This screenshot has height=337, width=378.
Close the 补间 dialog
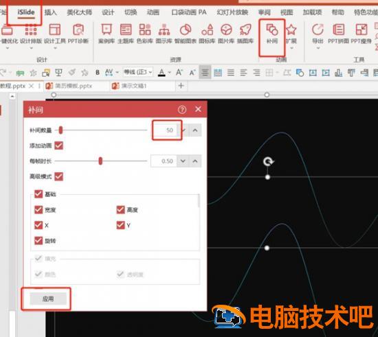198,109
